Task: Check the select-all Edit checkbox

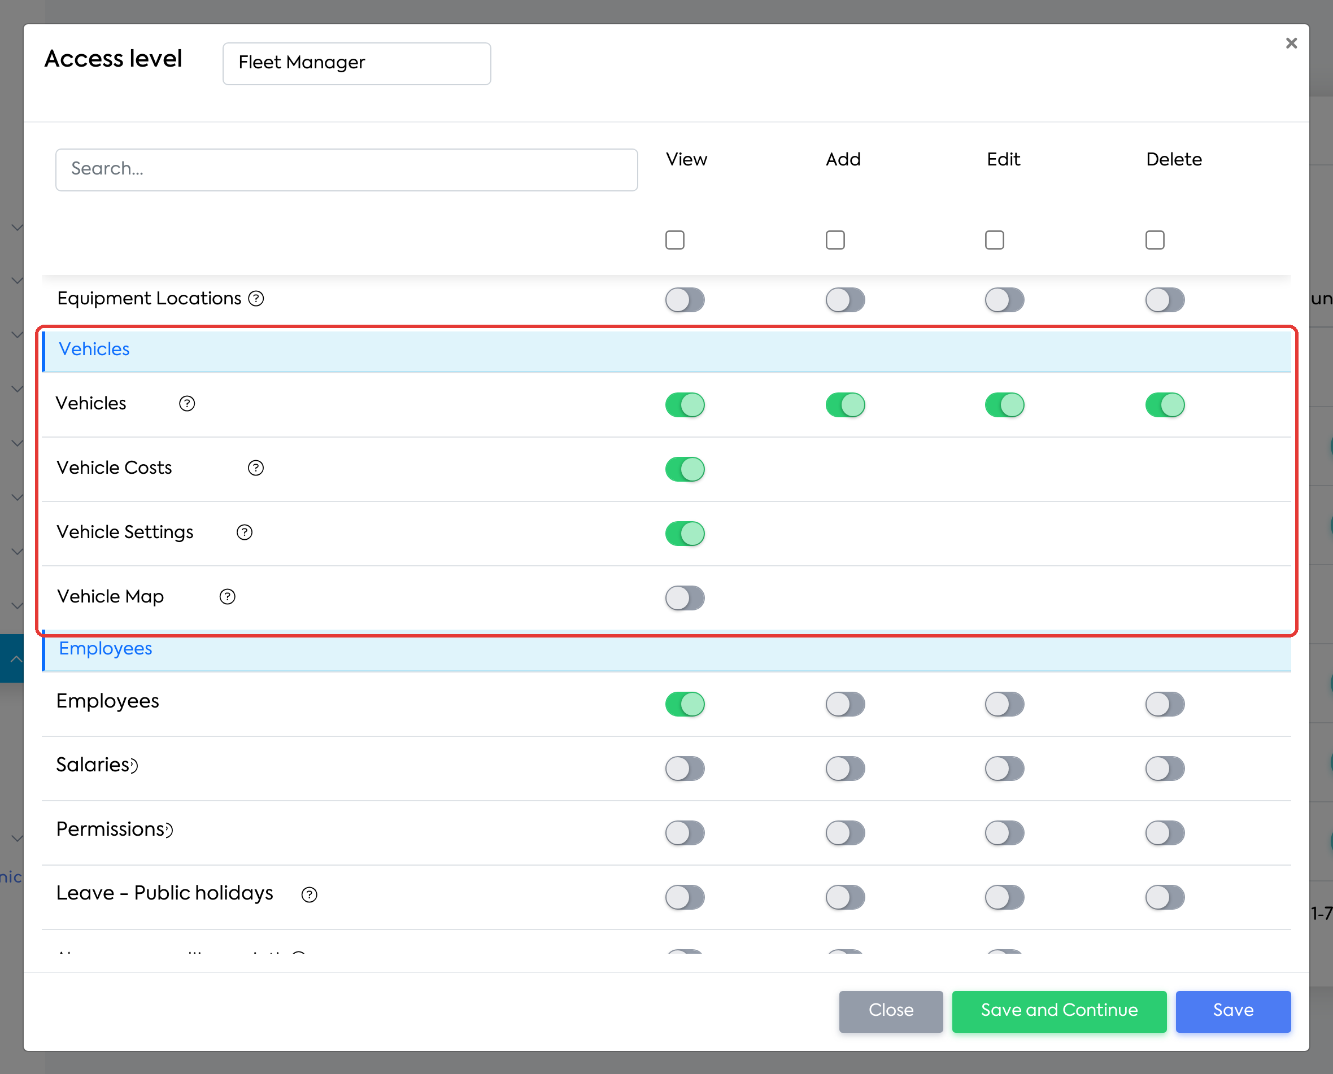Action: point(995,240)
